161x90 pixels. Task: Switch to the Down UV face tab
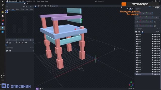click(31, 9)
